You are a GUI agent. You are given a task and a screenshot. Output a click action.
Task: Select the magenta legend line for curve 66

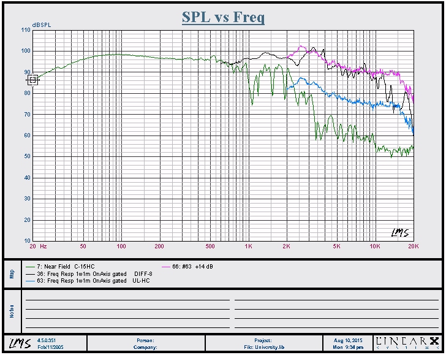click(x=166, y=267)
